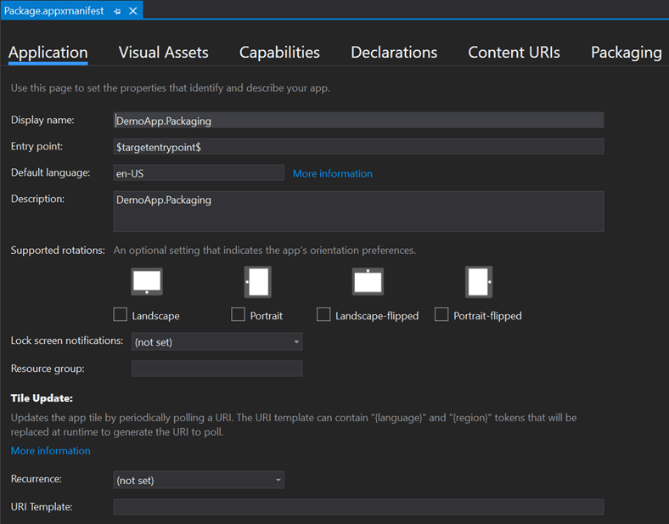The image size is (669, 524).
Task: Select the Packaging tab
Action: (x=626, y=52)
